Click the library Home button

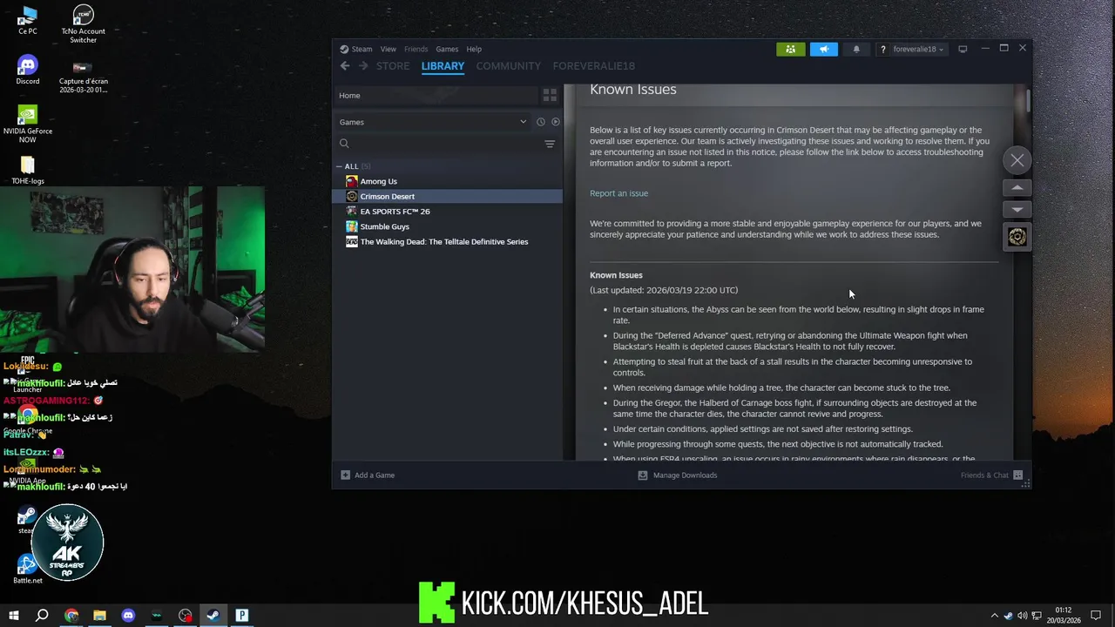pos(436,95)
